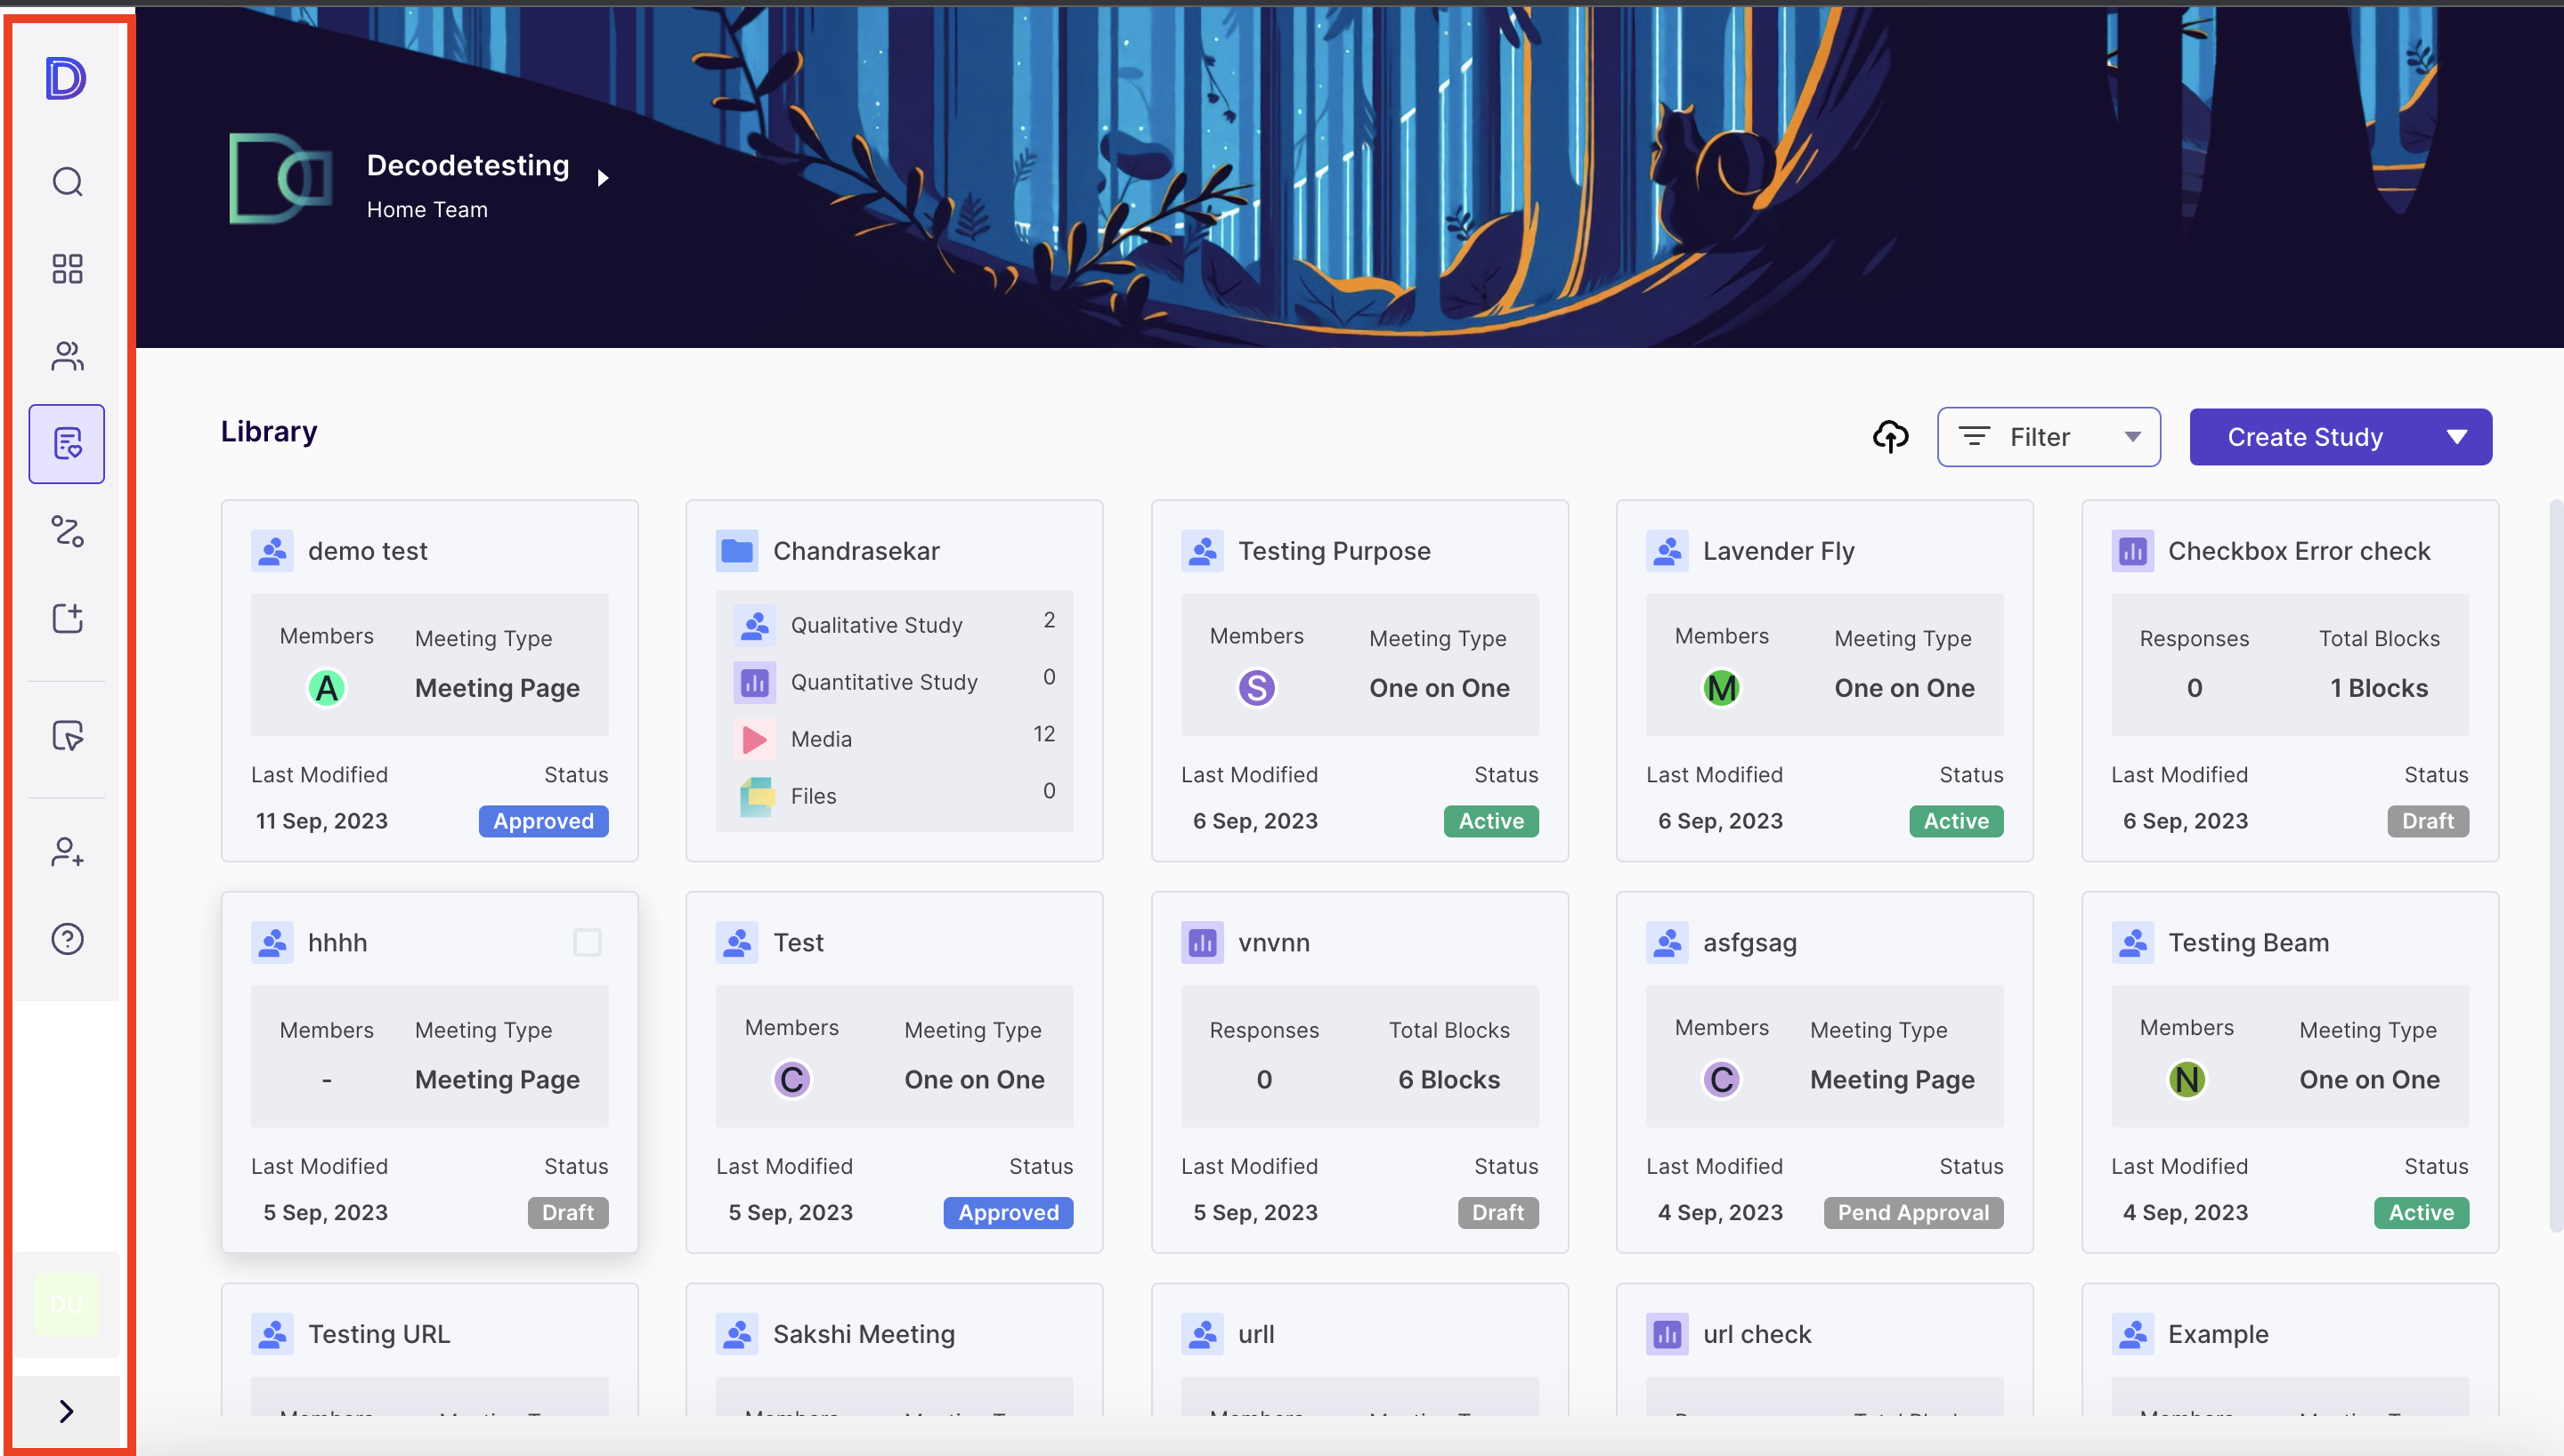2564x1456 pixels.
Task: Click member avatar N on Testing Beam
Action: click(x=2186, y=1080)
